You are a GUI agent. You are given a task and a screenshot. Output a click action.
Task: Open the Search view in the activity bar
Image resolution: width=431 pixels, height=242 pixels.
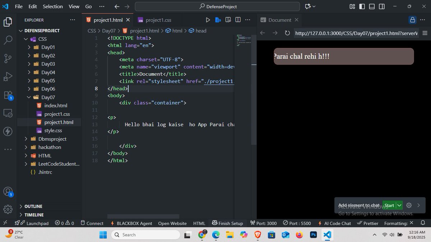tap(8, 40)
